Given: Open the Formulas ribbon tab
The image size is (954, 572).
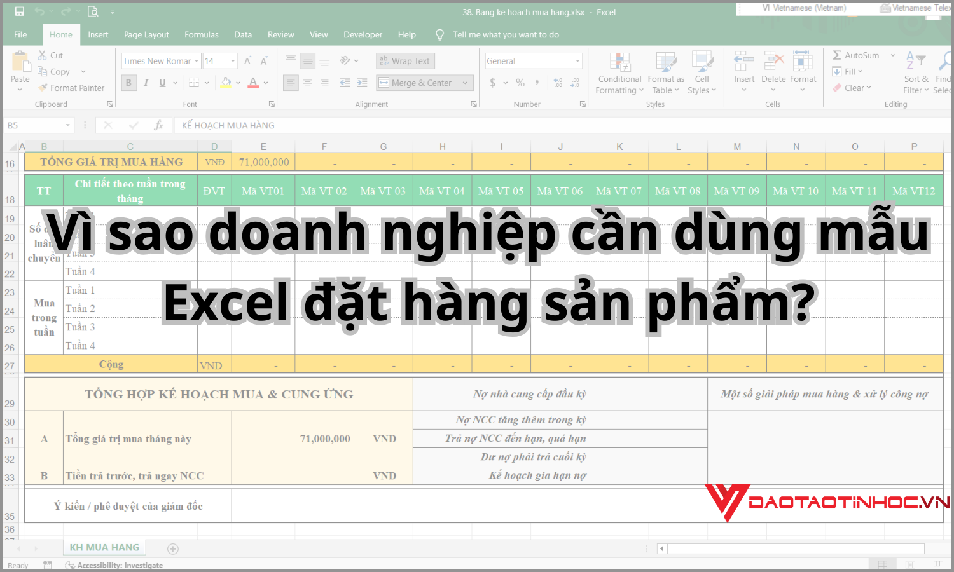Looking at the screenshot, I should tap(201, 34).
